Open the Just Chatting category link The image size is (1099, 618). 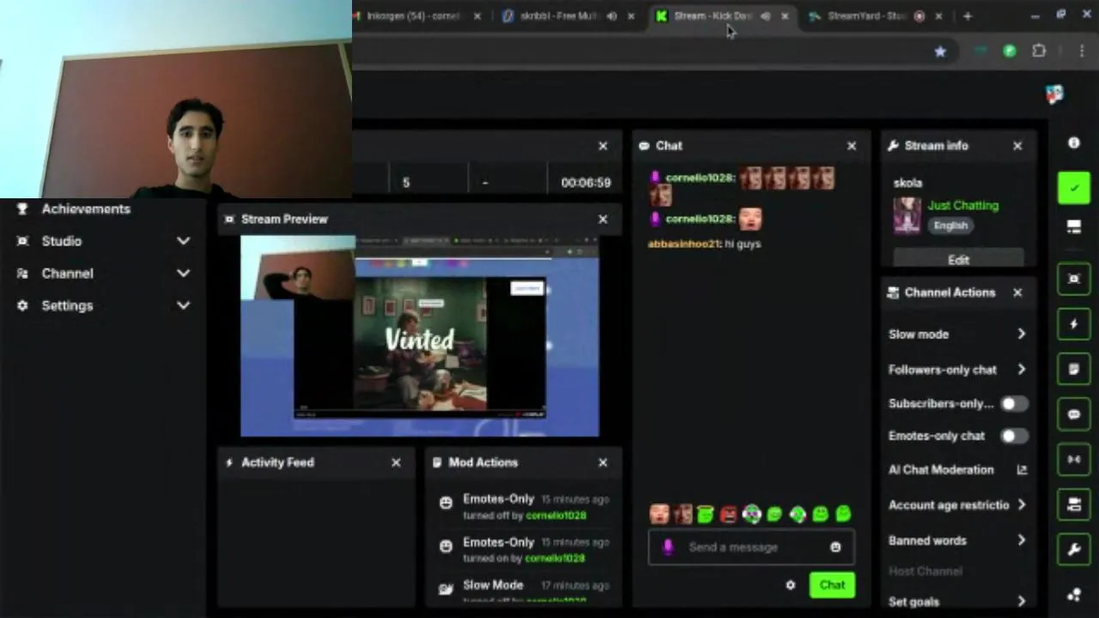963,205
